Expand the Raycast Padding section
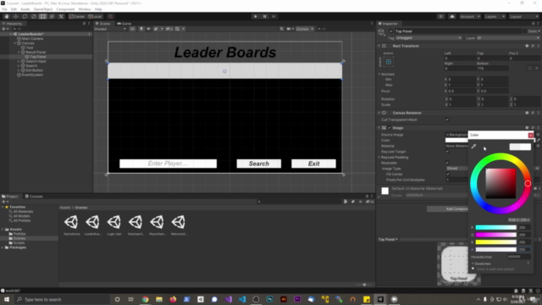The height and width of the screenshot is (305, 542). point(379,158)
